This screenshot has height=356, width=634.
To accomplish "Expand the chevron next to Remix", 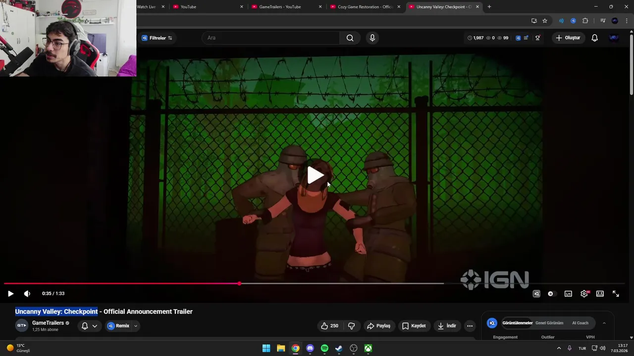I will pos(135,326).
